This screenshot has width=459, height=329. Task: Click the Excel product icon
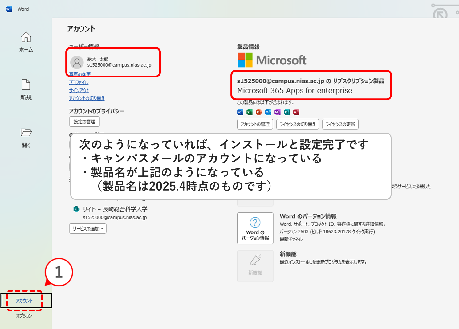250,112
